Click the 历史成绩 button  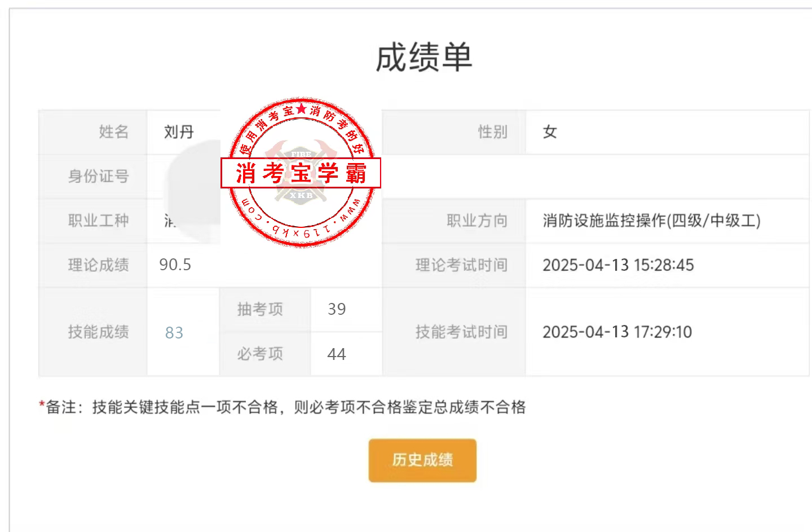[422, 460]
